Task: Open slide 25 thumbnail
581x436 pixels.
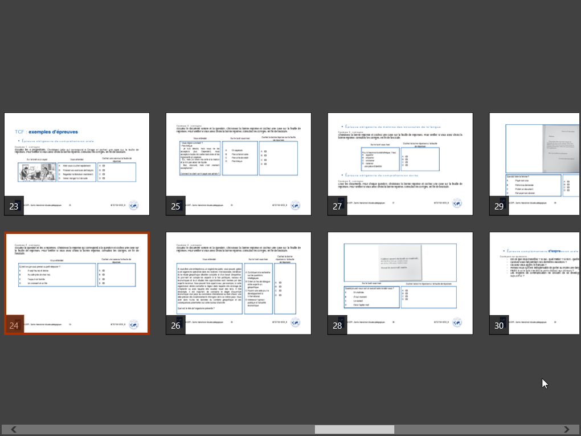Action: tap(239, 164)
